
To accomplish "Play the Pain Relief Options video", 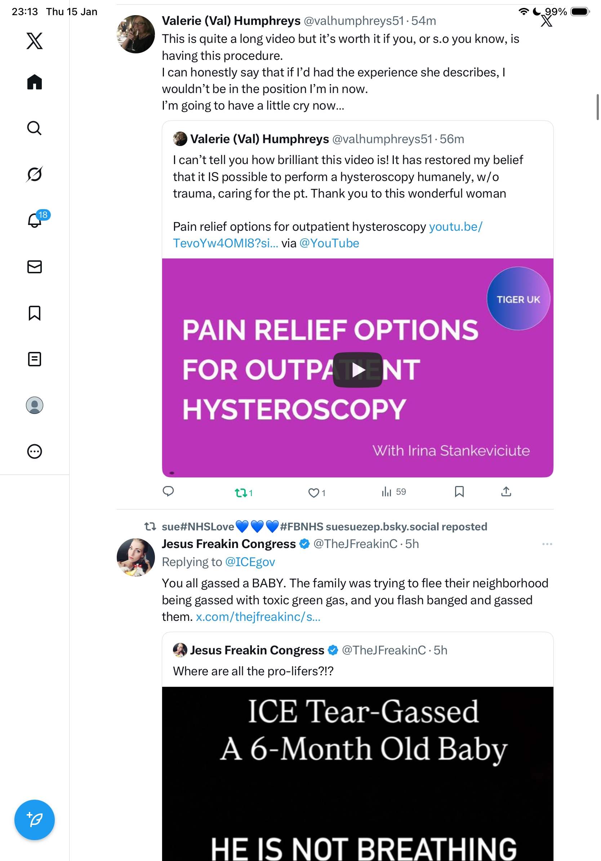I will 357,370.
